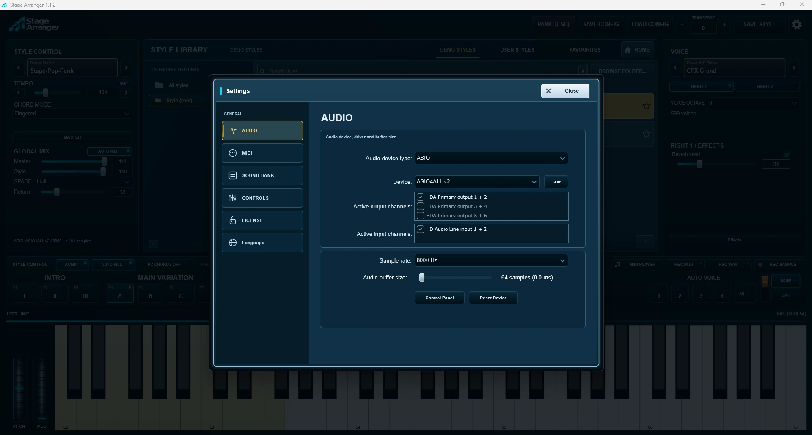Click the tempo value field showing 104

coord(103,93)
